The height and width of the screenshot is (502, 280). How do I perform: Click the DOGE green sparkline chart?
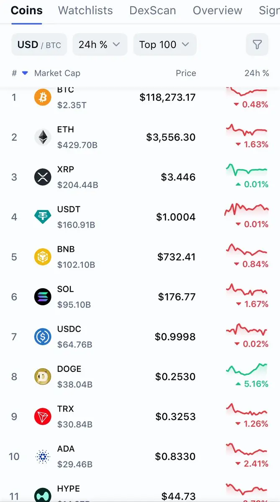click(247, 369)
